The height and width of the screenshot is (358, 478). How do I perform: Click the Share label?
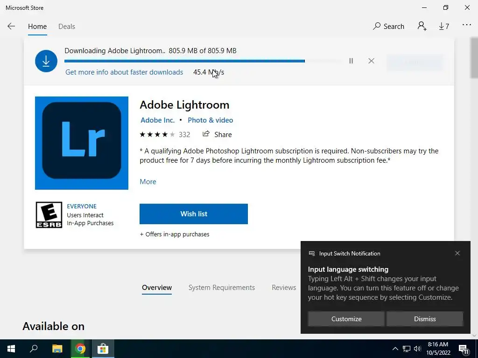[223, 135]
